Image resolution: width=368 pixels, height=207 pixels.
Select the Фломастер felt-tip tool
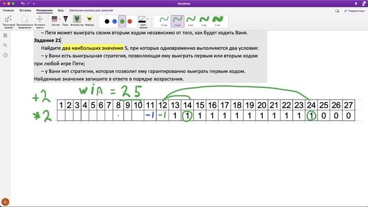(x=77, y=21)
